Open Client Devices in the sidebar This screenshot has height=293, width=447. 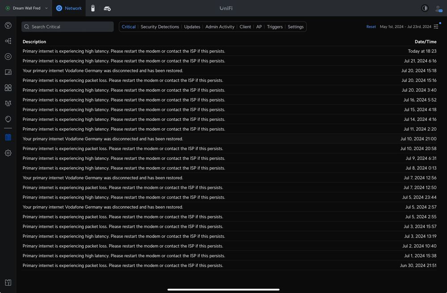click(8, 72)
